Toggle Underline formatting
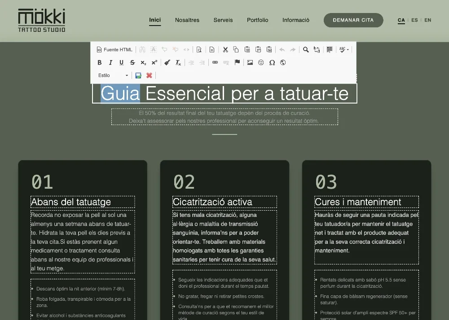449x320 pixels. (x=121, y=63)
